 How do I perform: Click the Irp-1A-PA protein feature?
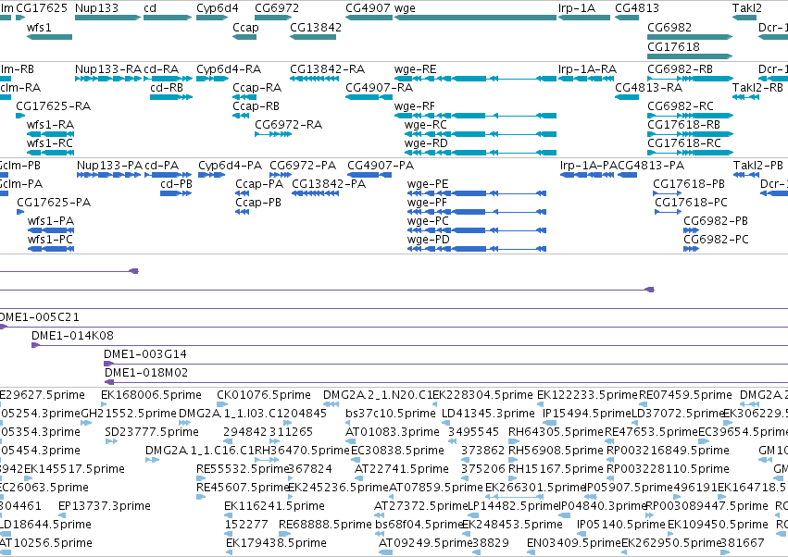coord(587,175)
